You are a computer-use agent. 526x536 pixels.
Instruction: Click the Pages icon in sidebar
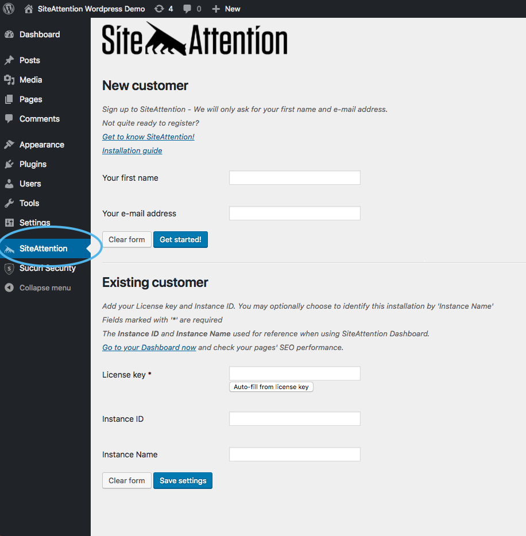click(9, 99)
